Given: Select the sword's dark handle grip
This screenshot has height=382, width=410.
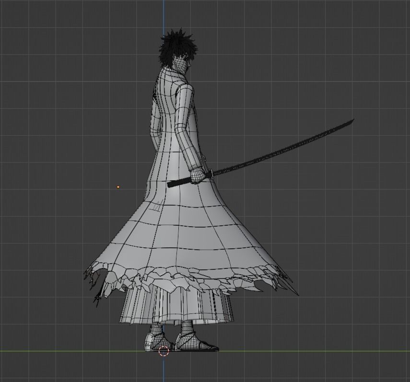Looking at the screenshot, I should coord(180,182).
